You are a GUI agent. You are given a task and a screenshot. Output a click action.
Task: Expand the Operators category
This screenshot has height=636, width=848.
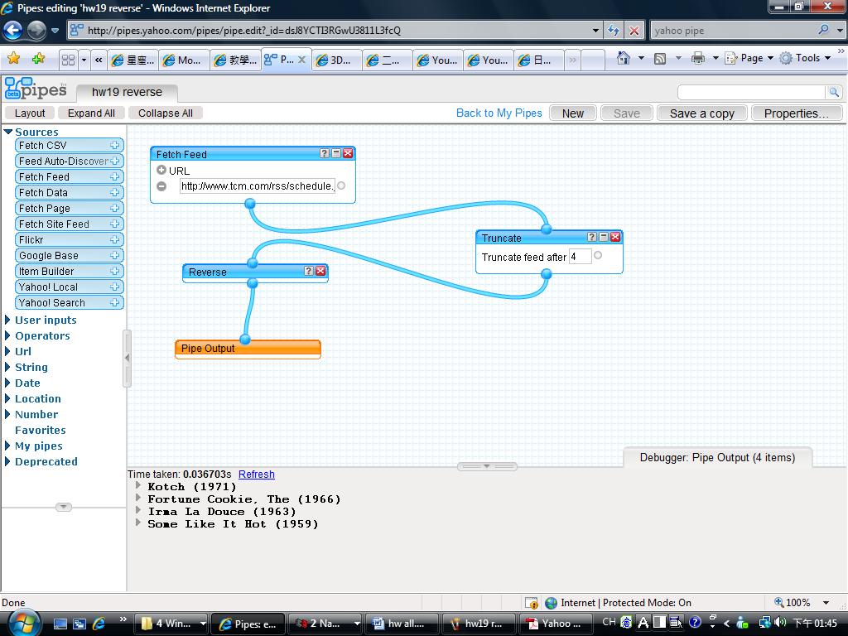7,335
